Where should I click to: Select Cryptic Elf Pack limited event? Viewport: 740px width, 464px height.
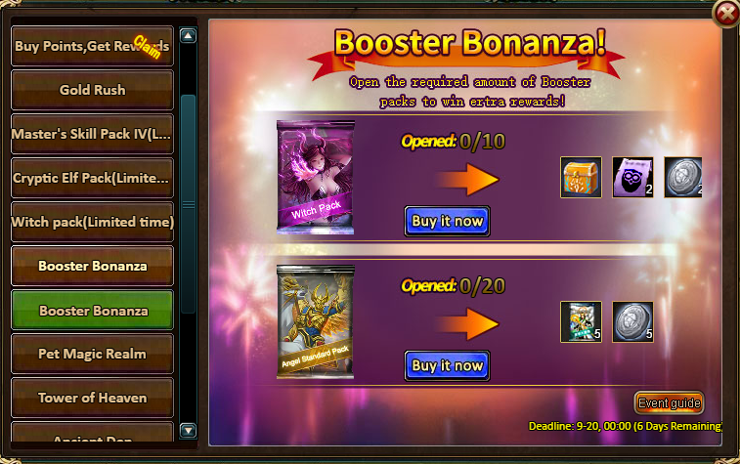(92, 178)
